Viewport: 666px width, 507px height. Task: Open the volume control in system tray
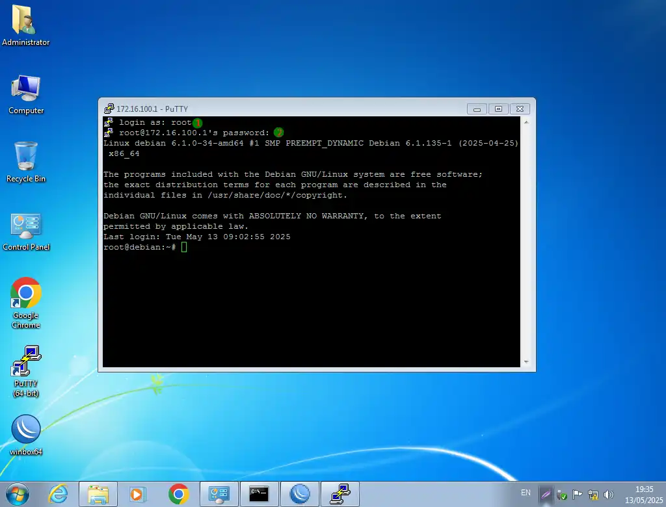609,495
